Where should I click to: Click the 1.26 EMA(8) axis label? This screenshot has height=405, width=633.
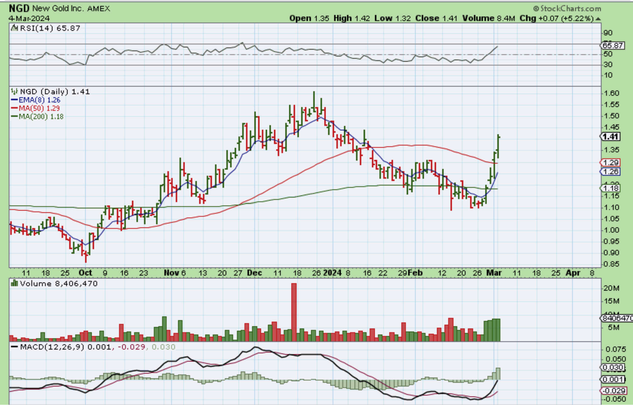coord(610,172)
